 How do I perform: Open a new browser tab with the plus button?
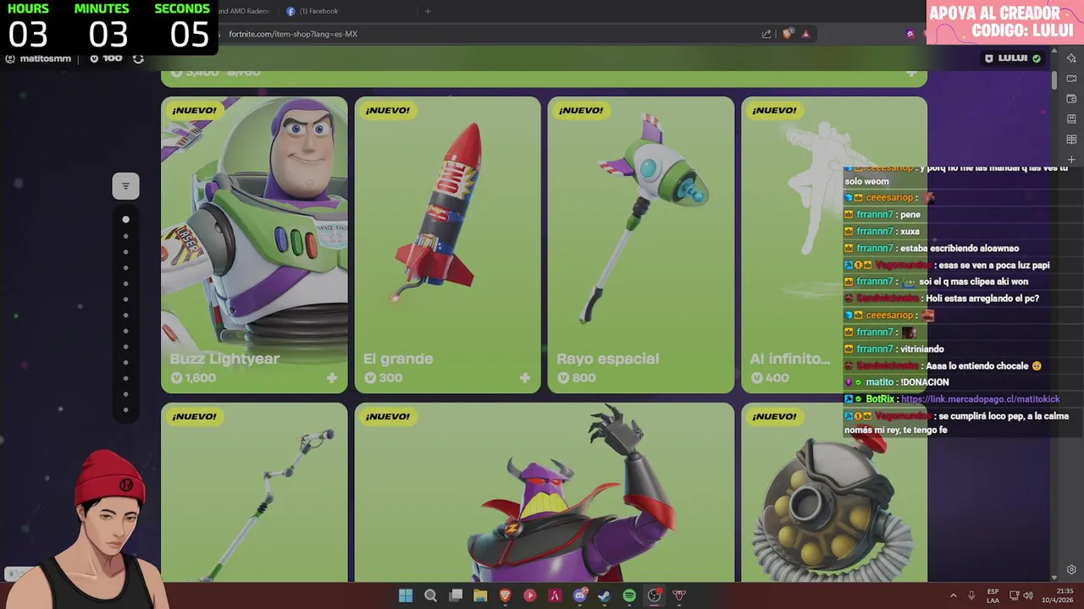coord(428,11)
